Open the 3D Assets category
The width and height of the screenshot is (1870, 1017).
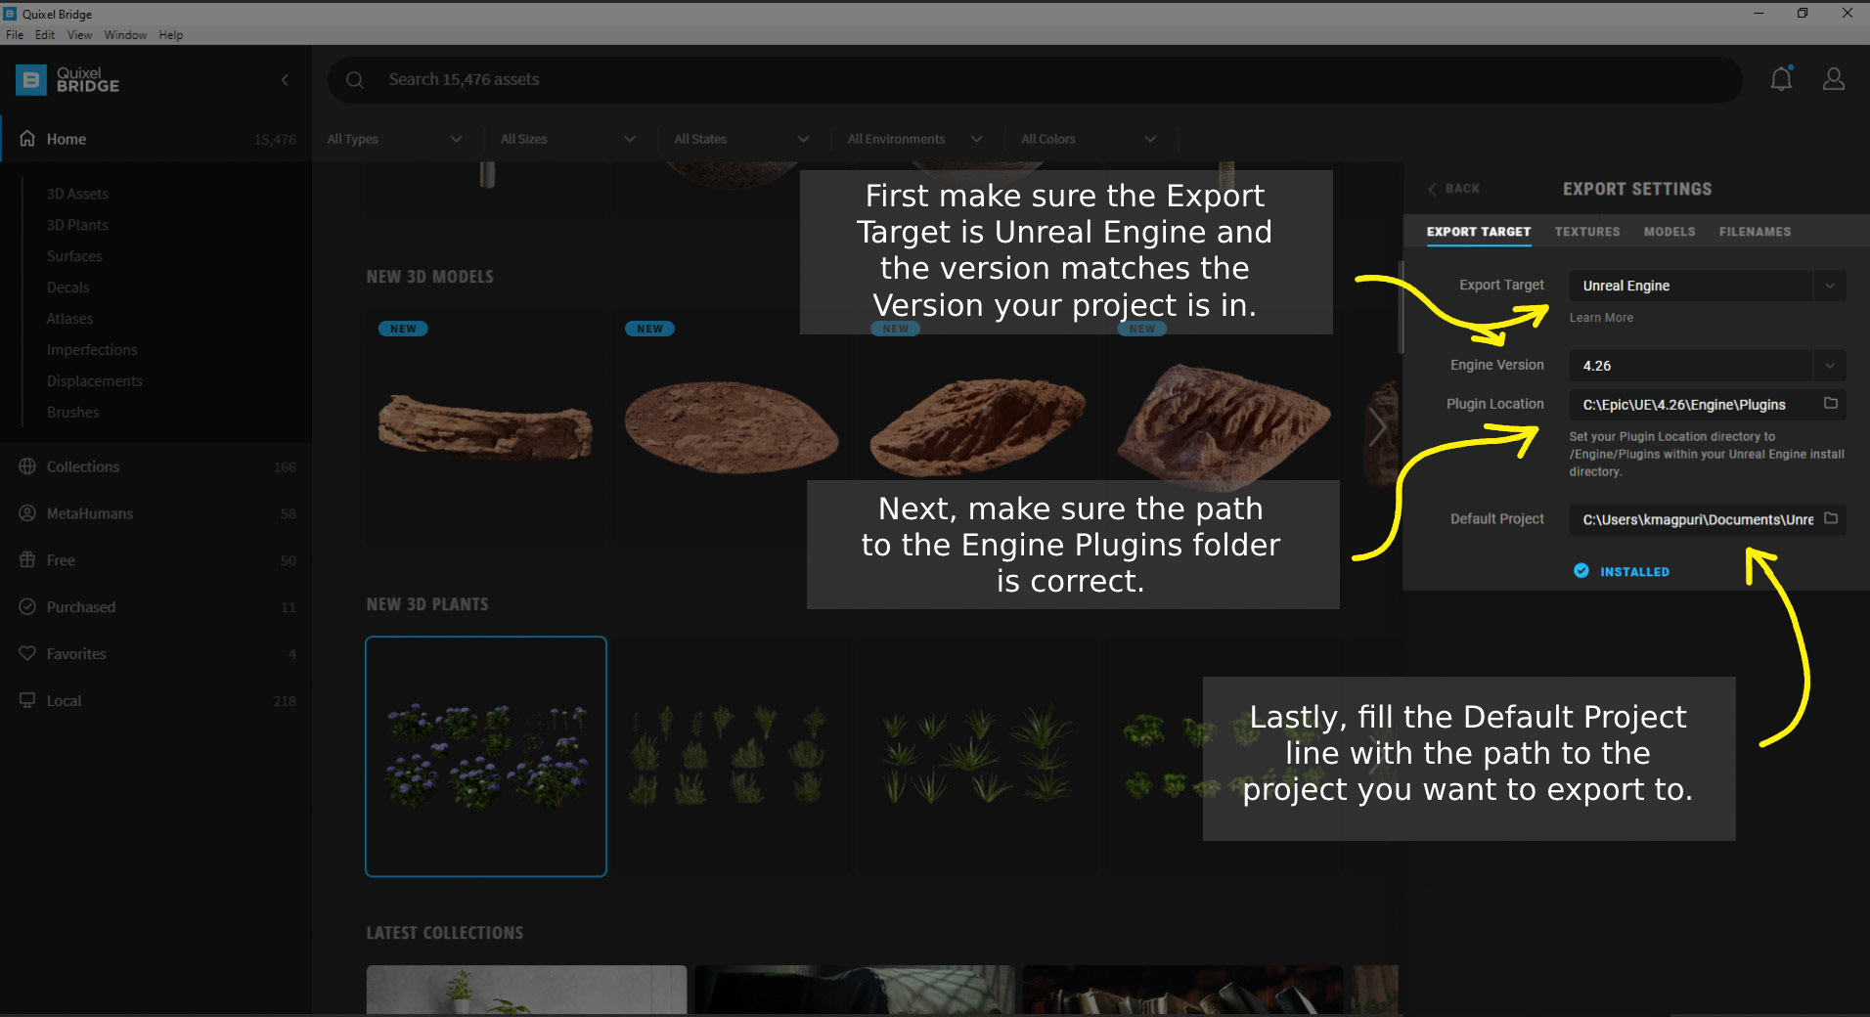pos(77,194)
